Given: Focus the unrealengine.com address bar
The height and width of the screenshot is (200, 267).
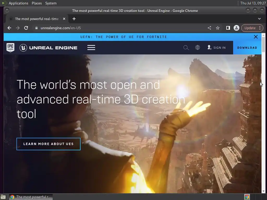Looking at the screenshot, I should 119,28.
